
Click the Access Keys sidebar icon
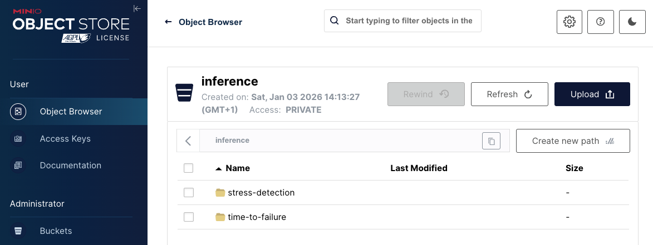[18, 139]
